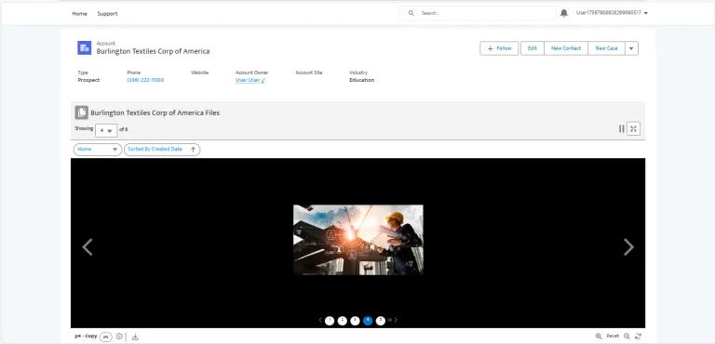The height and width of the screenshot is (344, 715).
Task: Click the Edit button
Action: click(533, 48)
